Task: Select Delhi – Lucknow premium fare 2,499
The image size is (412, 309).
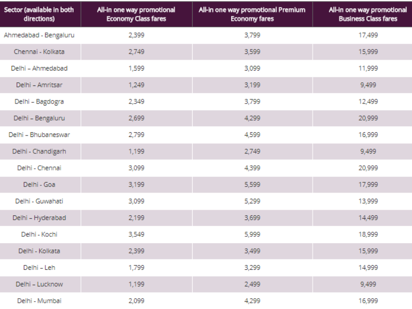Action: 252,284
